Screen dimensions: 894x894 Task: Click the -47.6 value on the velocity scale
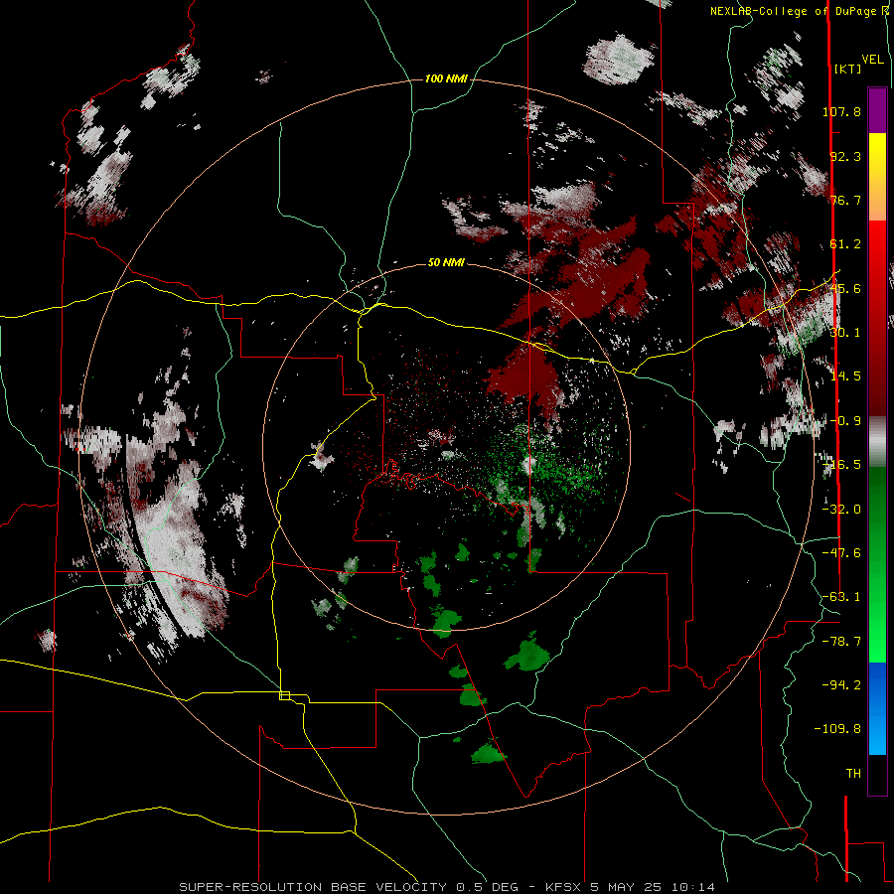click(841, 553)
